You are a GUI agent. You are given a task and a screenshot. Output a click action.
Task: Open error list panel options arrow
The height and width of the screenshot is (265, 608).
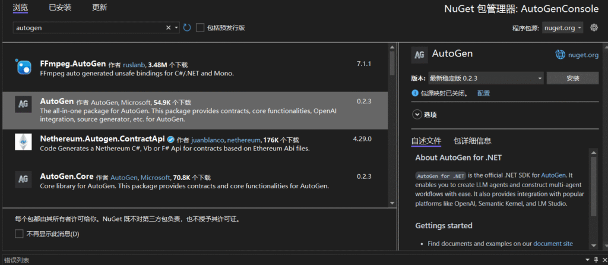(x=587, y=260)
